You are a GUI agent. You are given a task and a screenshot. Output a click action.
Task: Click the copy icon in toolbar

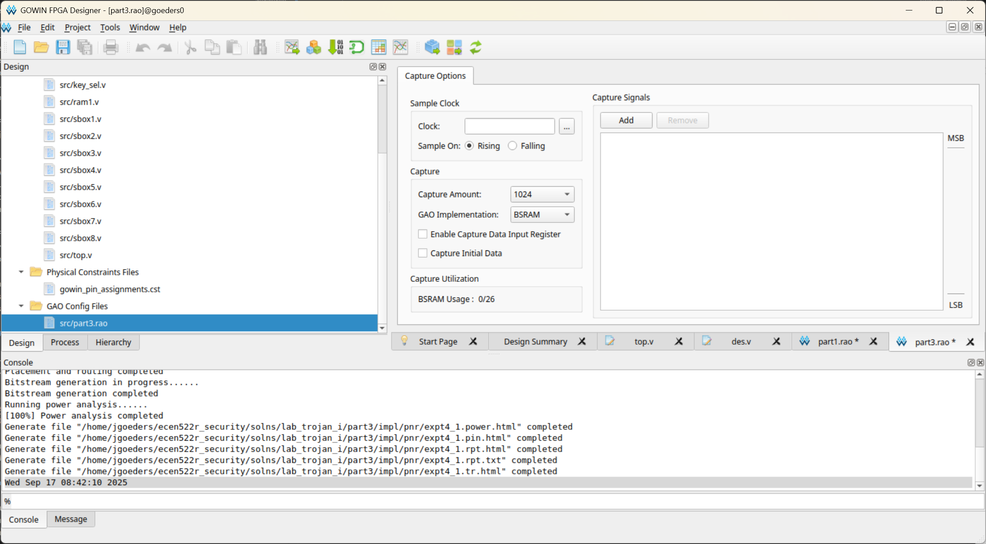pyautogui.click(x=213, y=47)
